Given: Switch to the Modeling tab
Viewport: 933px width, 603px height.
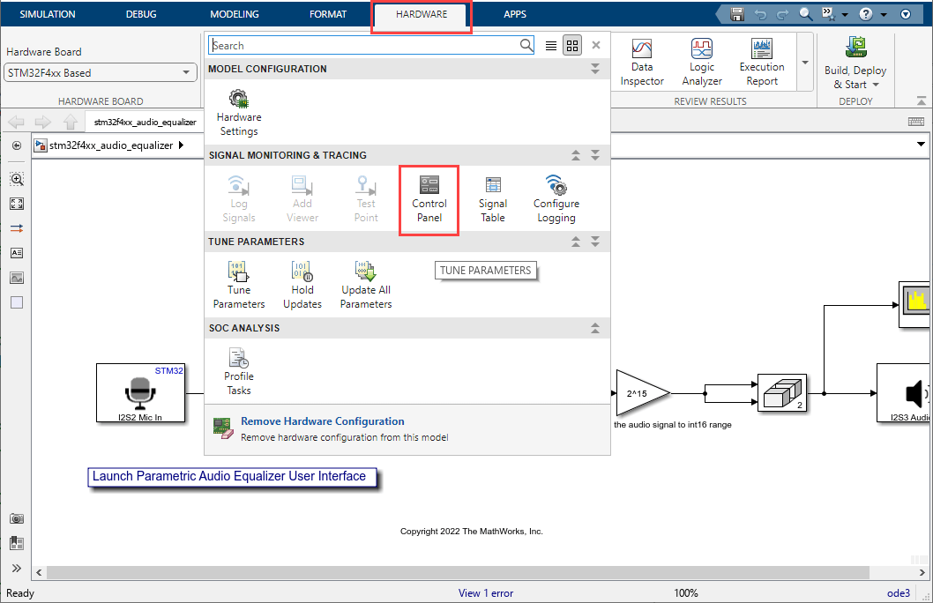Looking at the screenshot, I should (x=235, y=15).
